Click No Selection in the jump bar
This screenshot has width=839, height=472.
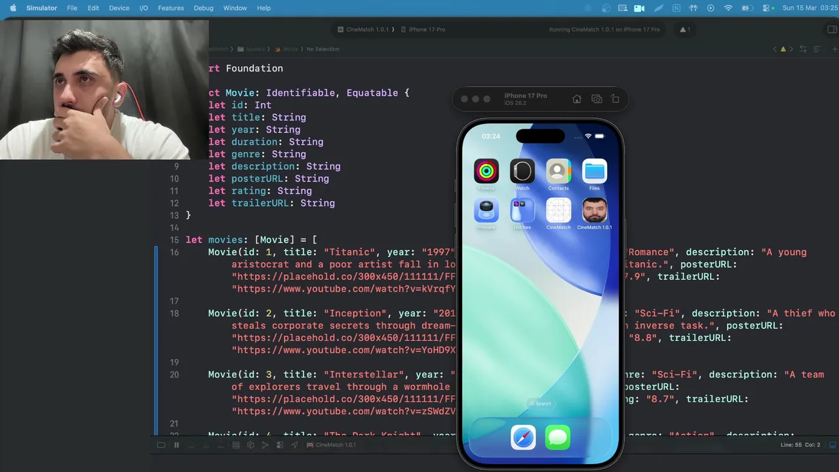(x=323, y=49)
